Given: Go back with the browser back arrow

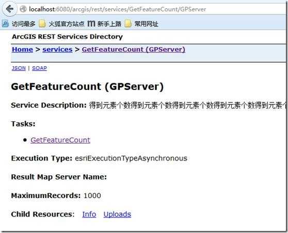Looking at the screenshot, I should [10, 9].
